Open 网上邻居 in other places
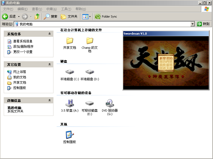 tap(20, 72)
